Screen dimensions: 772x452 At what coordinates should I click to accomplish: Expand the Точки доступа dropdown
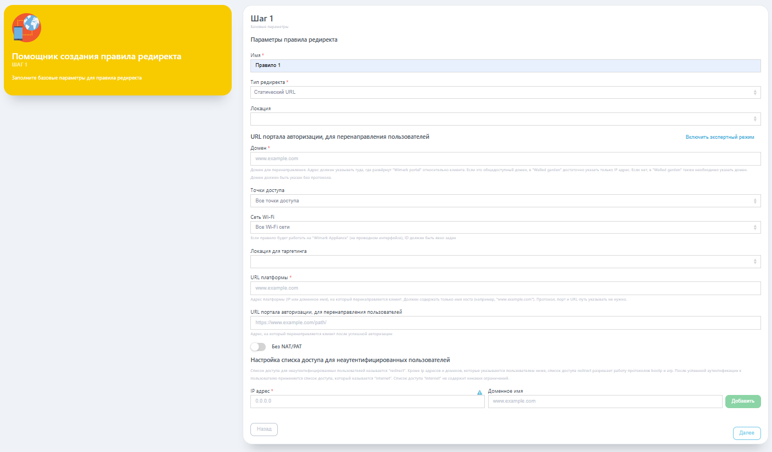[x=505, y=201]
